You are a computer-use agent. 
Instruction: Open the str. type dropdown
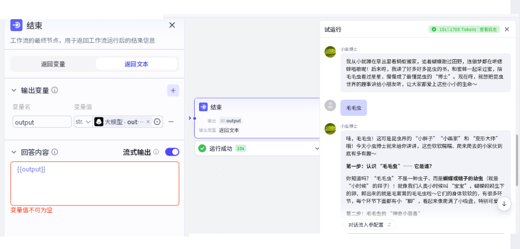pyautogui.click(x=83, y=122)
